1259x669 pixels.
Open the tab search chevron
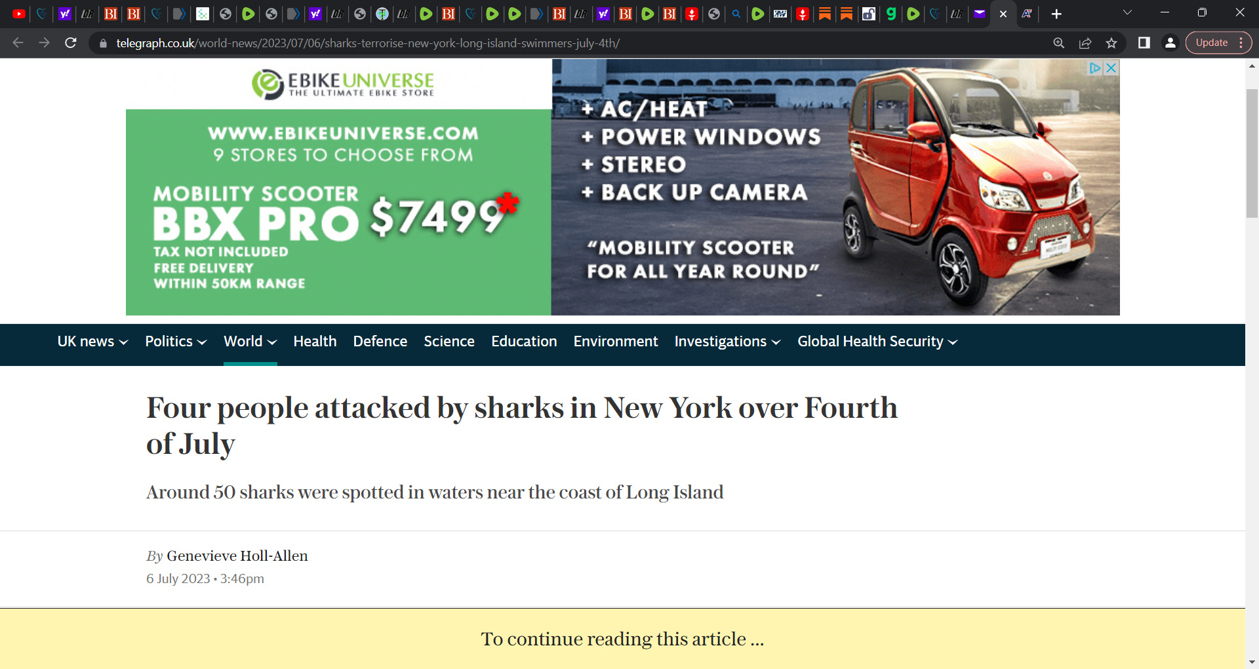click(x=1128, y=12)
